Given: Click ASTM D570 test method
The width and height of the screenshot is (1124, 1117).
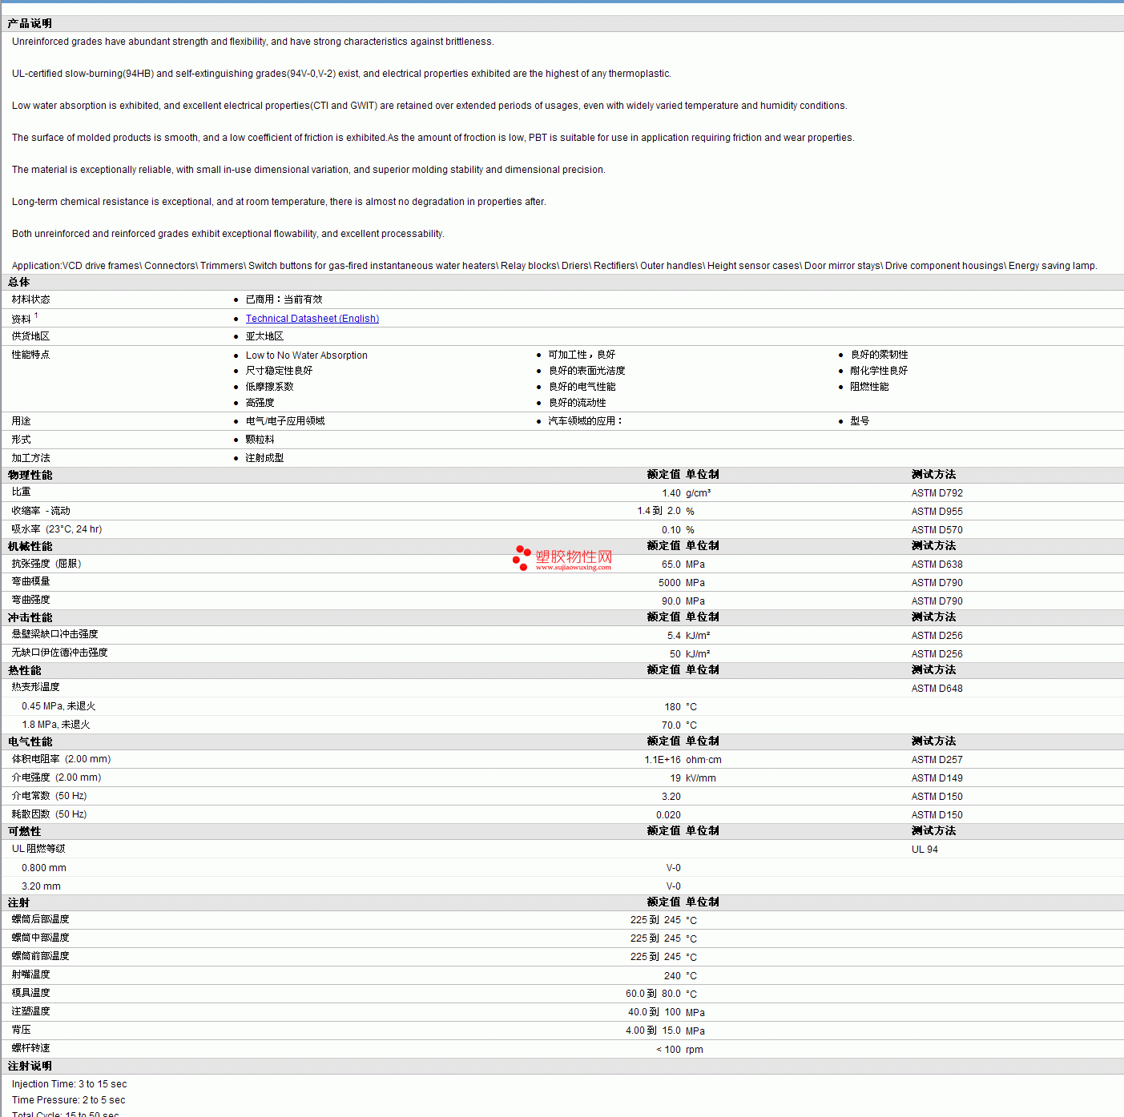Looking at the screenshot, I should click(x=937, y=530).
